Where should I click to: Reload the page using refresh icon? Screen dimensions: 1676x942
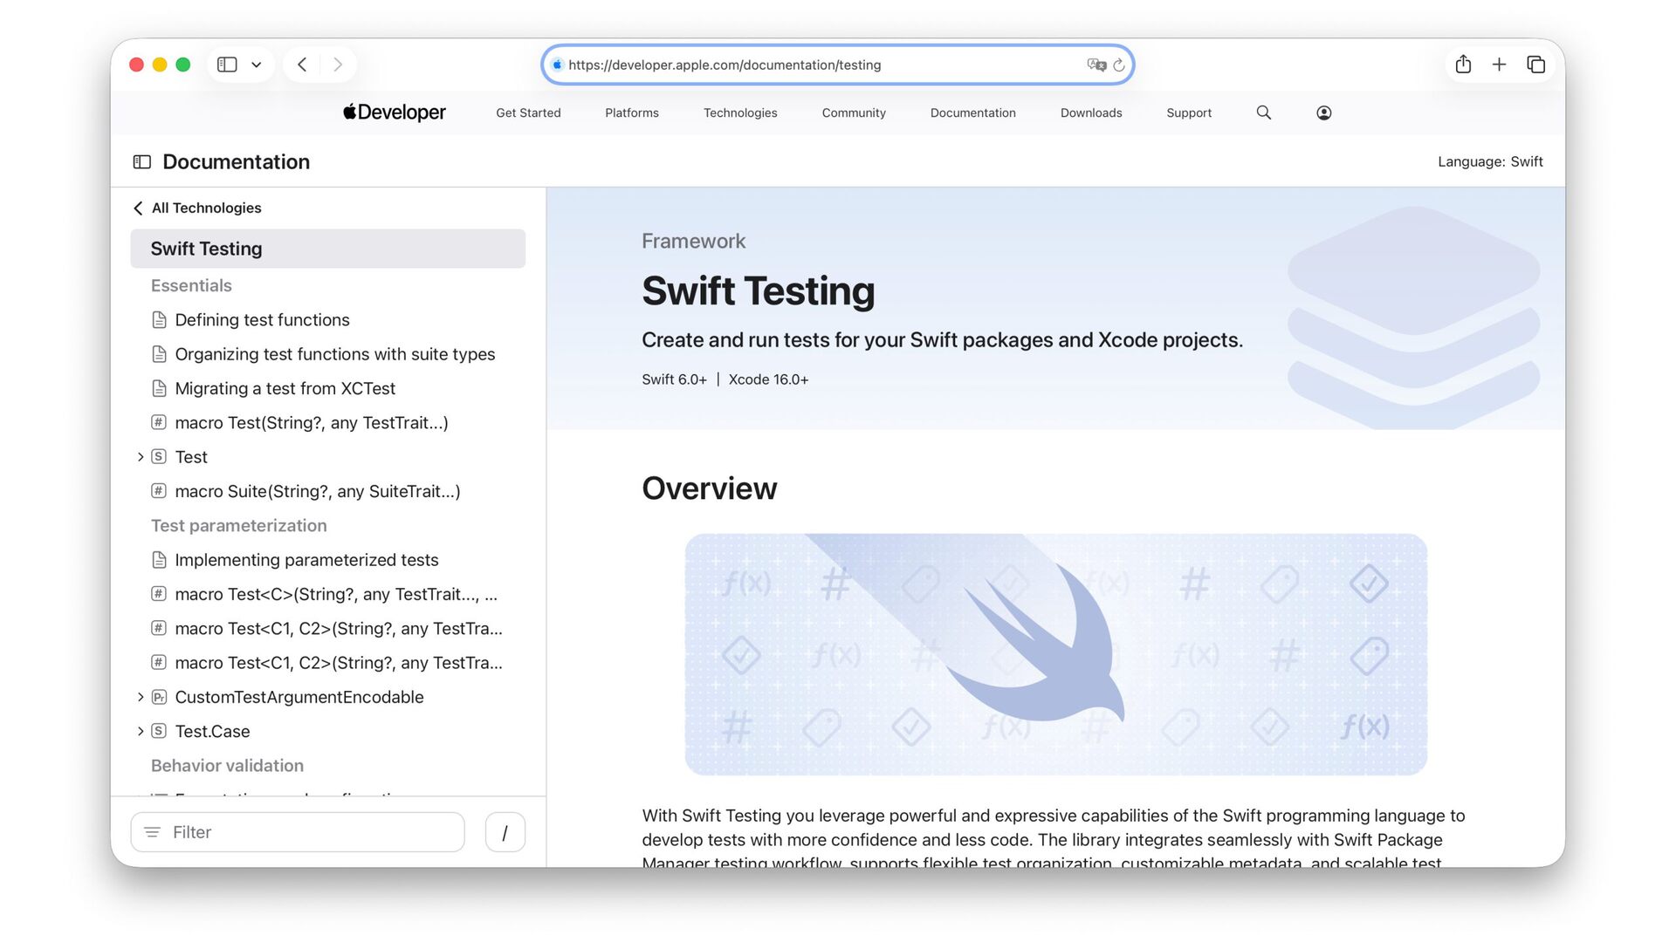click(x=1118, y=65)
